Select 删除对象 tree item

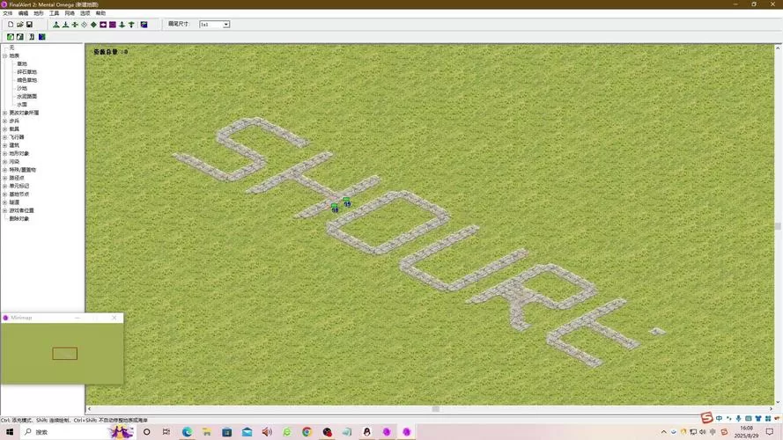tap(19, 218)
